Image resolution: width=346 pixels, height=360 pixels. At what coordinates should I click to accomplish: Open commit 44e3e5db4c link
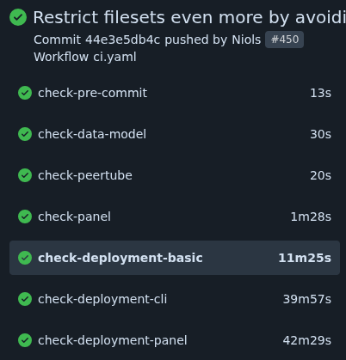click(x=122, y=40)
